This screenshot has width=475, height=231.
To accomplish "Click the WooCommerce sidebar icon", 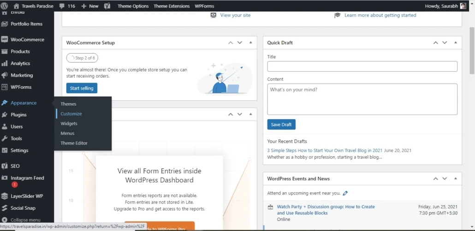I will pyautogui.click(x=4, y=39).
